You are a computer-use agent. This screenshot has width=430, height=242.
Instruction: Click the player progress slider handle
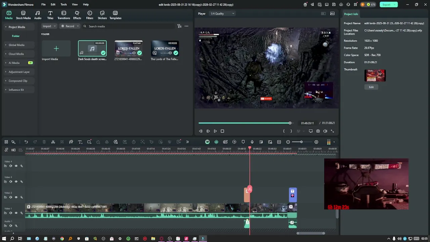point(290,123)
